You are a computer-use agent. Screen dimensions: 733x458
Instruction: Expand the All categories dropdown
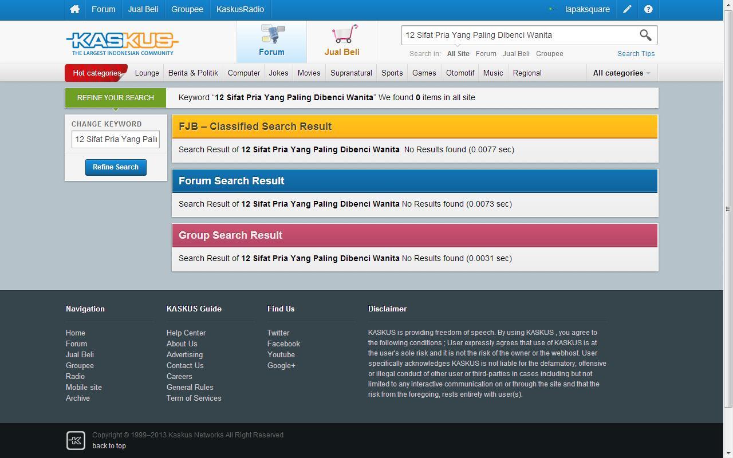621,73
